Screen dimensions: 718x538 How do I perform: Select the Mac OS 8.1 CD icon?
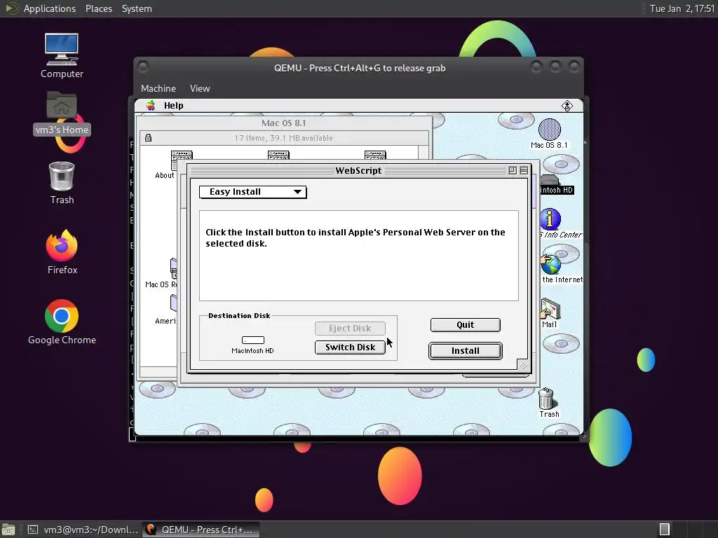[x=549, y=130]
